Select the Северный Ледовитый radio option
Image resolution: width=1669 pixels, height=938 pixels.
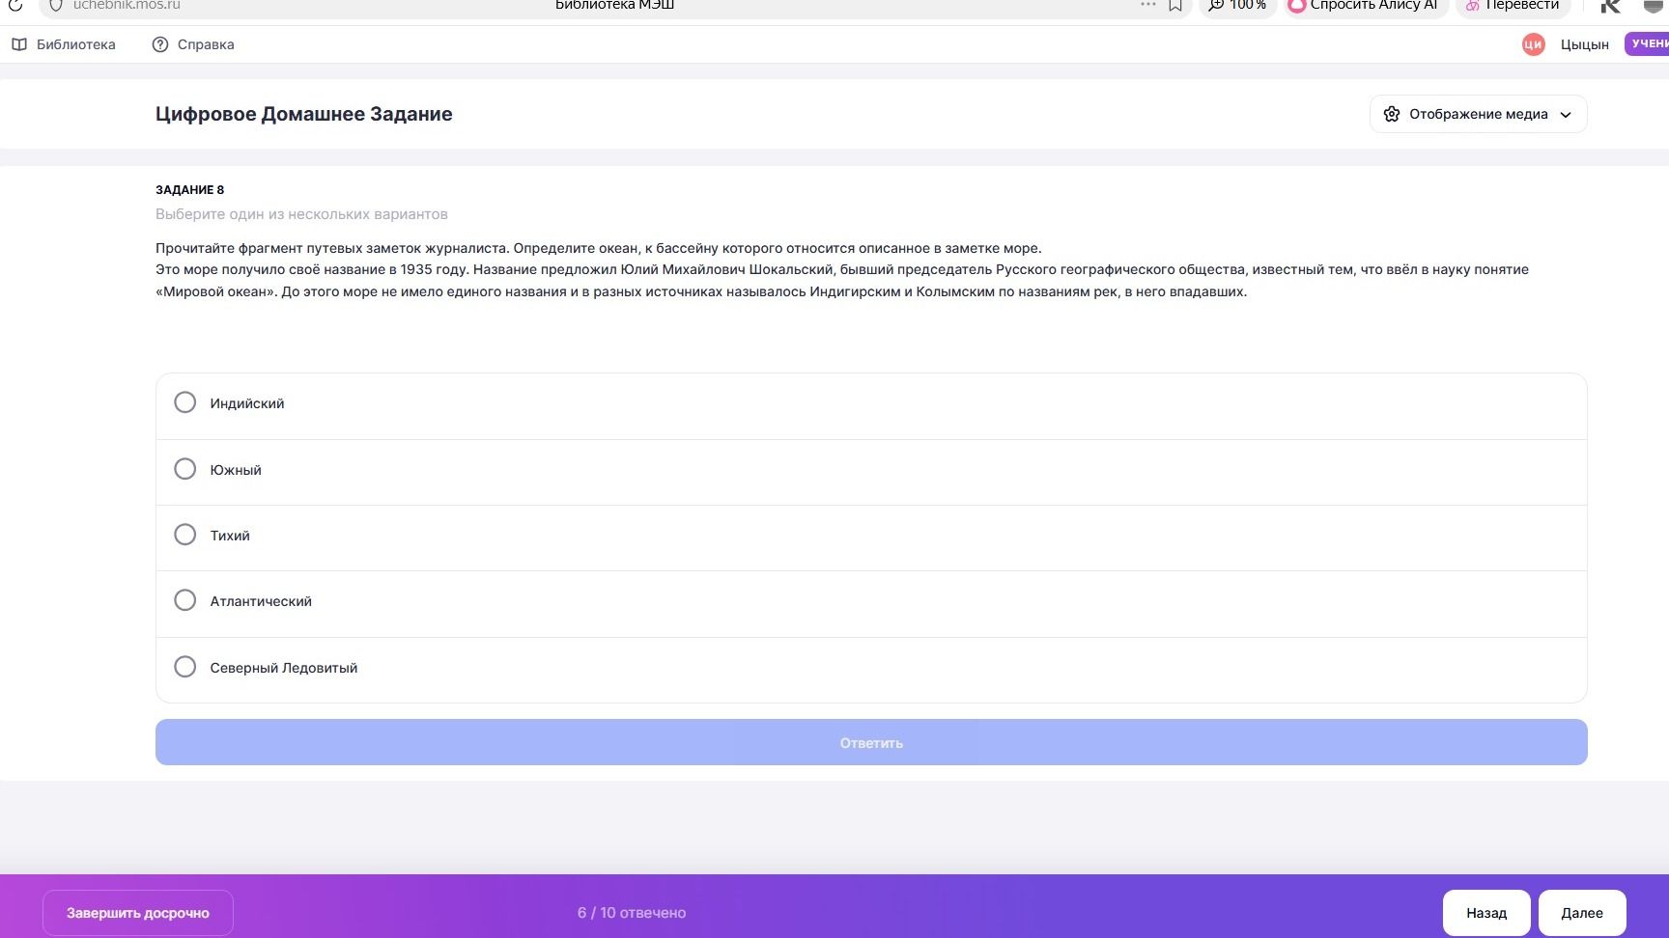(184, 667)
